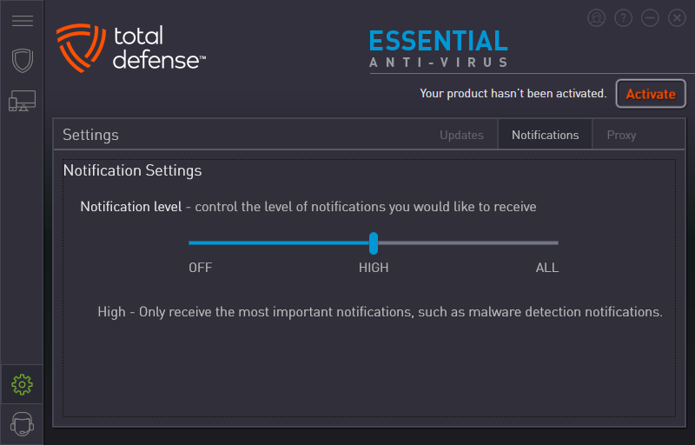
Task: Open the Proxy tab
Action: [x=621, y=135]
